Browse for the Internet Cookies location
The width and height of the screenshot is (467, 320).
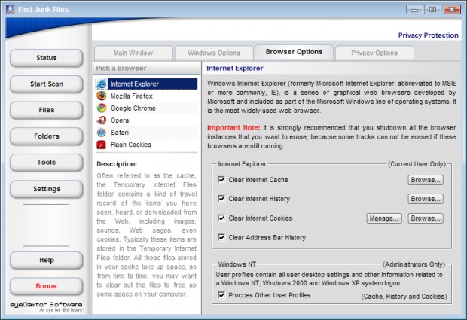[x=426, y=218]
